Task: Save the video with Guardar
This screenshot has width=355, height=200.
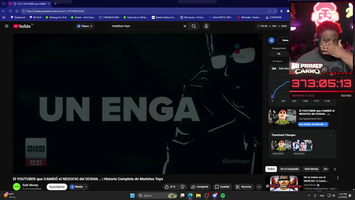Action: pyautogui.click(x=222, y=187)
